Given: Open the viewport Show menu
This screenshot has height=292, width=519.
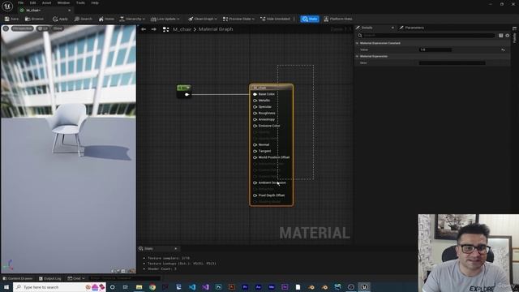Looking at the screenshot, I should tap(58, 28).
